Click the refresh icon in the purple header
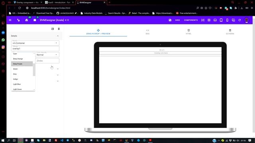Screen dimensions: 255x143 pos(239,20)
